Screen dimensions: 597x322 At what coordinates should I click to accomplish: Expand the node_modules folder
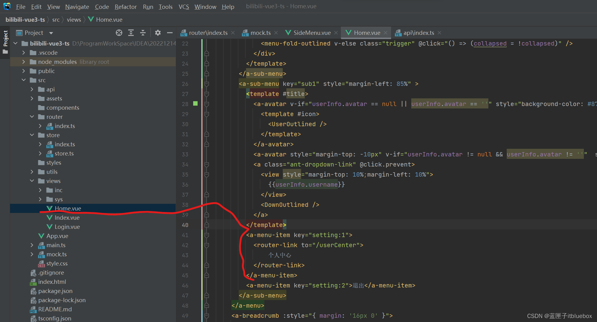[x=24, y=62]
